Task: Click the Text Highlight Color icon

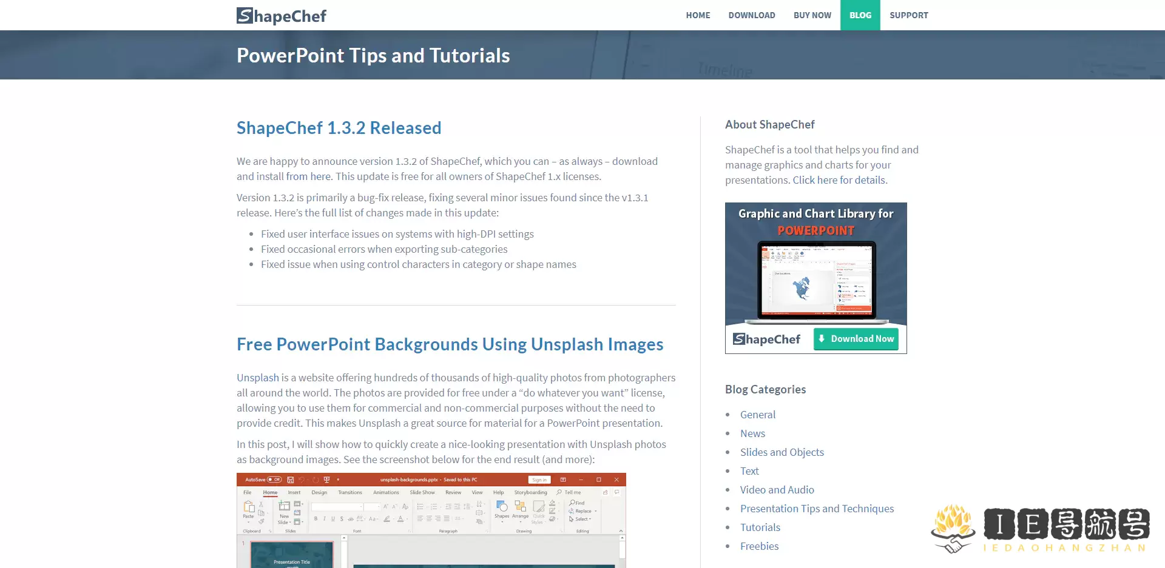Action: point(387,519)
